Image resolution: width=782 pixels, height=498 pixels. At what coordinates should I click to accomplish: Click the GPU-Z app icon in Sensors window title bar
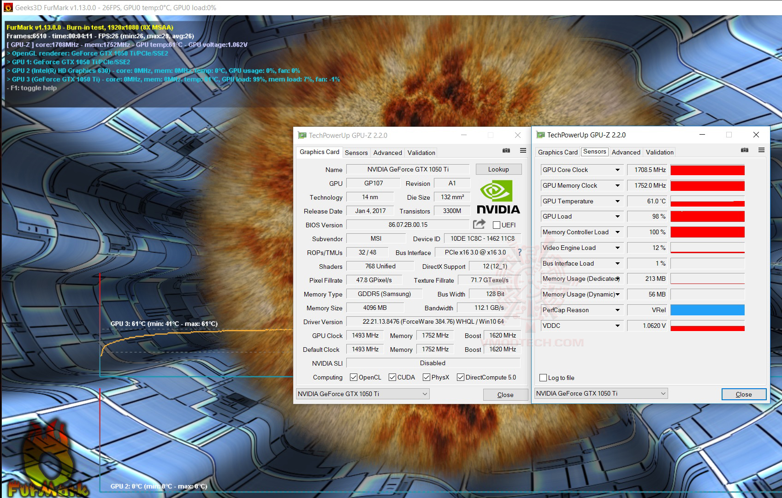coord(540,135)
